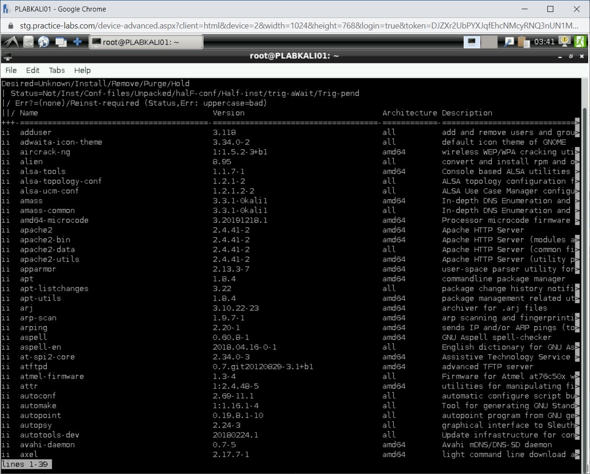This screenshot has width=590, height=474.
Task: Open the File menu
Action: point(11,70)
